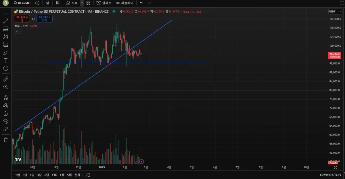Click the 100,000.0 price axis label
Screen dimensions: 345x179
pos(335,45)
